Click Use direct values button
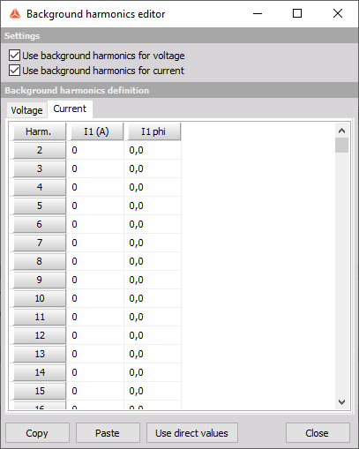 click(x=192, y=432)
